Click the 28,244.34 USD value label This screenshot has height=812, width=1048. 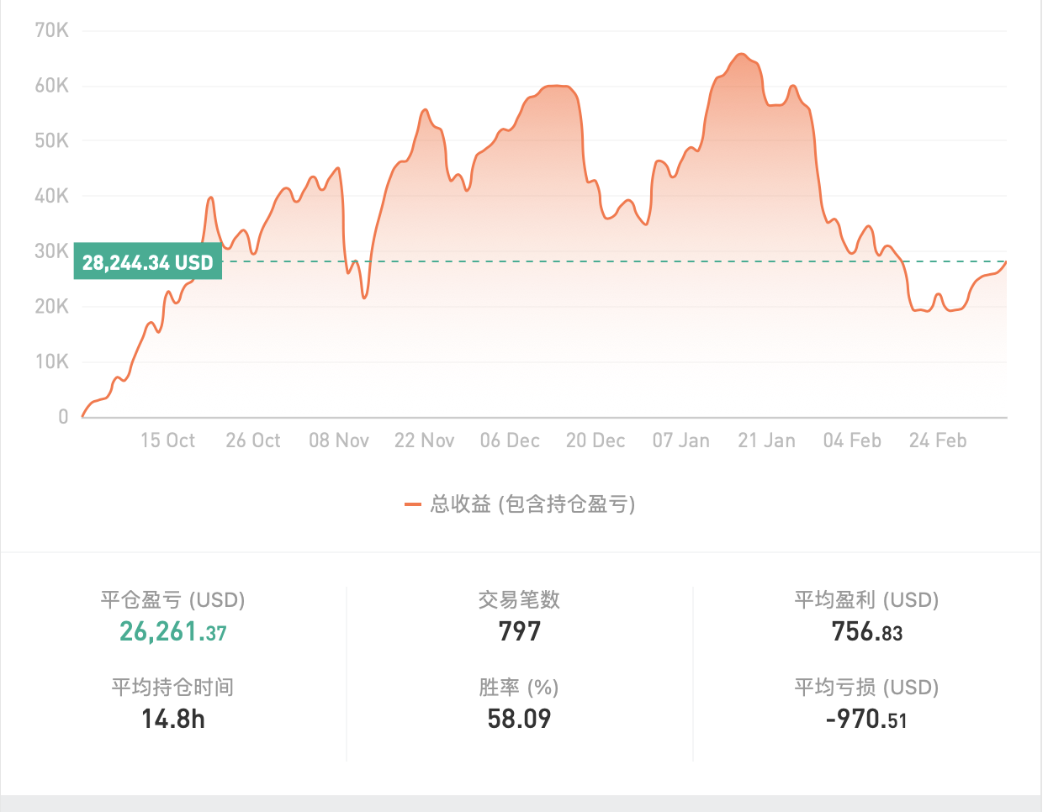point(148,262)
